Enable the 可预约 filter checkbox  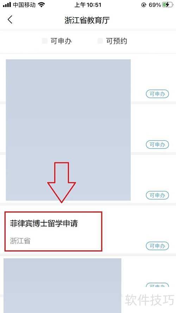(100, 41)
